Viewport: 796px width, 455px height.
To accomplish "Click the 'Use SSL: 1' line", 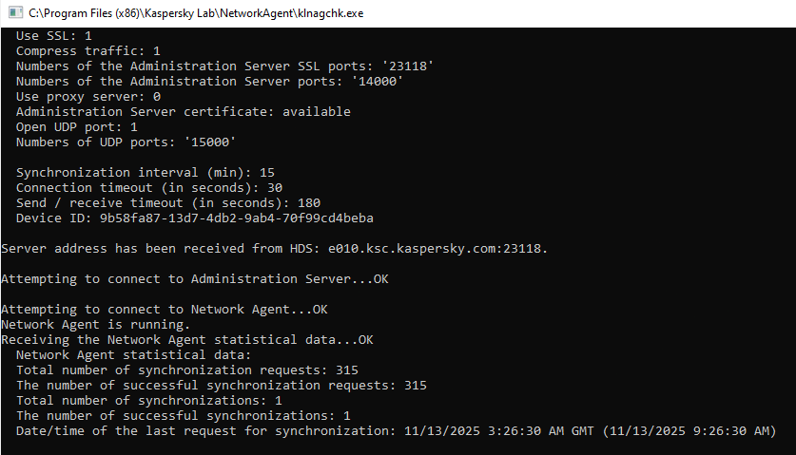I will coord(54,35).
